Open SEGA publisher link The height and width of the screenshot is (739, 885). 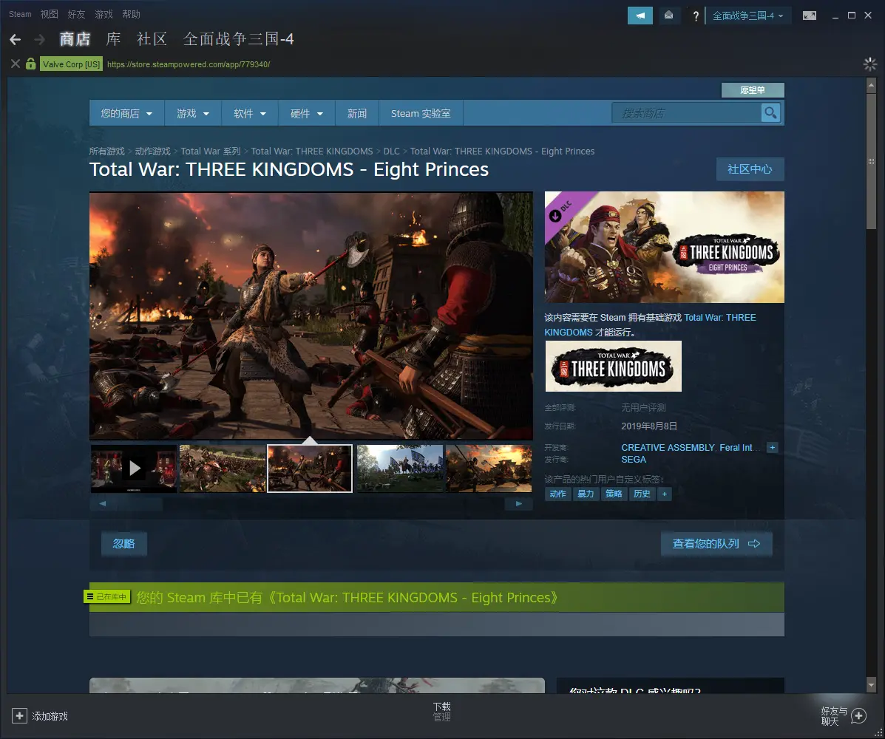click(x=634, y=459)
